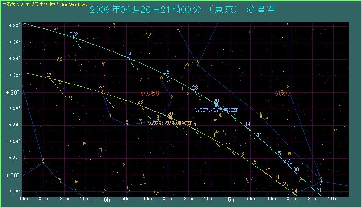Select the alpha star near date 21
The width and height of the screenshot is (362, 208).
[x=321, y=182]
